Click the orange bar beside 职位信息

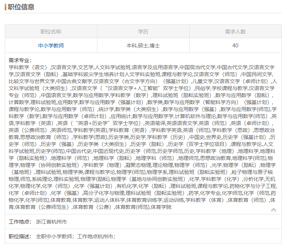(6, 7)
